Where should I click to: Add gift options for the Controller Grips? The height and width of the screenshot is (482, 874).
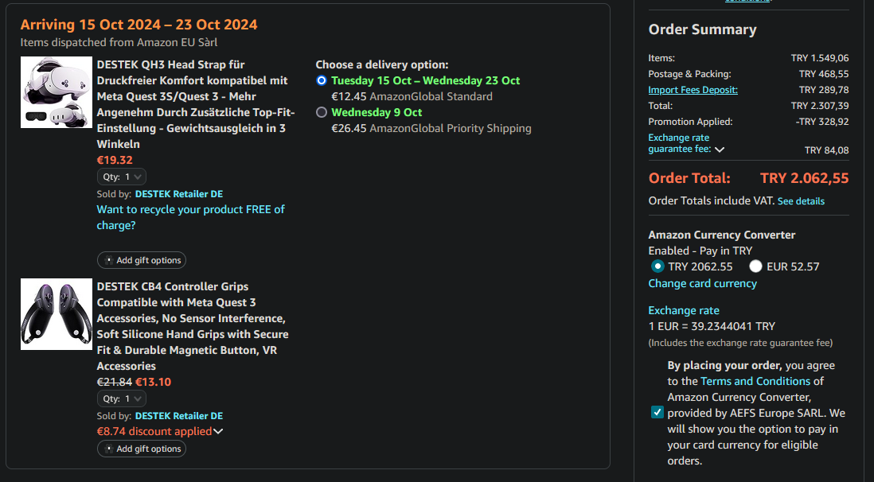[142, 449]
